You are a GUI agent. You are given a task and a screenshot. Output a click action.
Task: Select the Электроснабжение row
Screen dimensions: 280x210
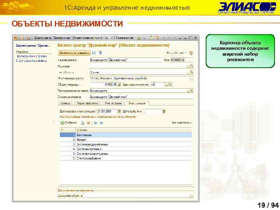click(x=126, y=158)
